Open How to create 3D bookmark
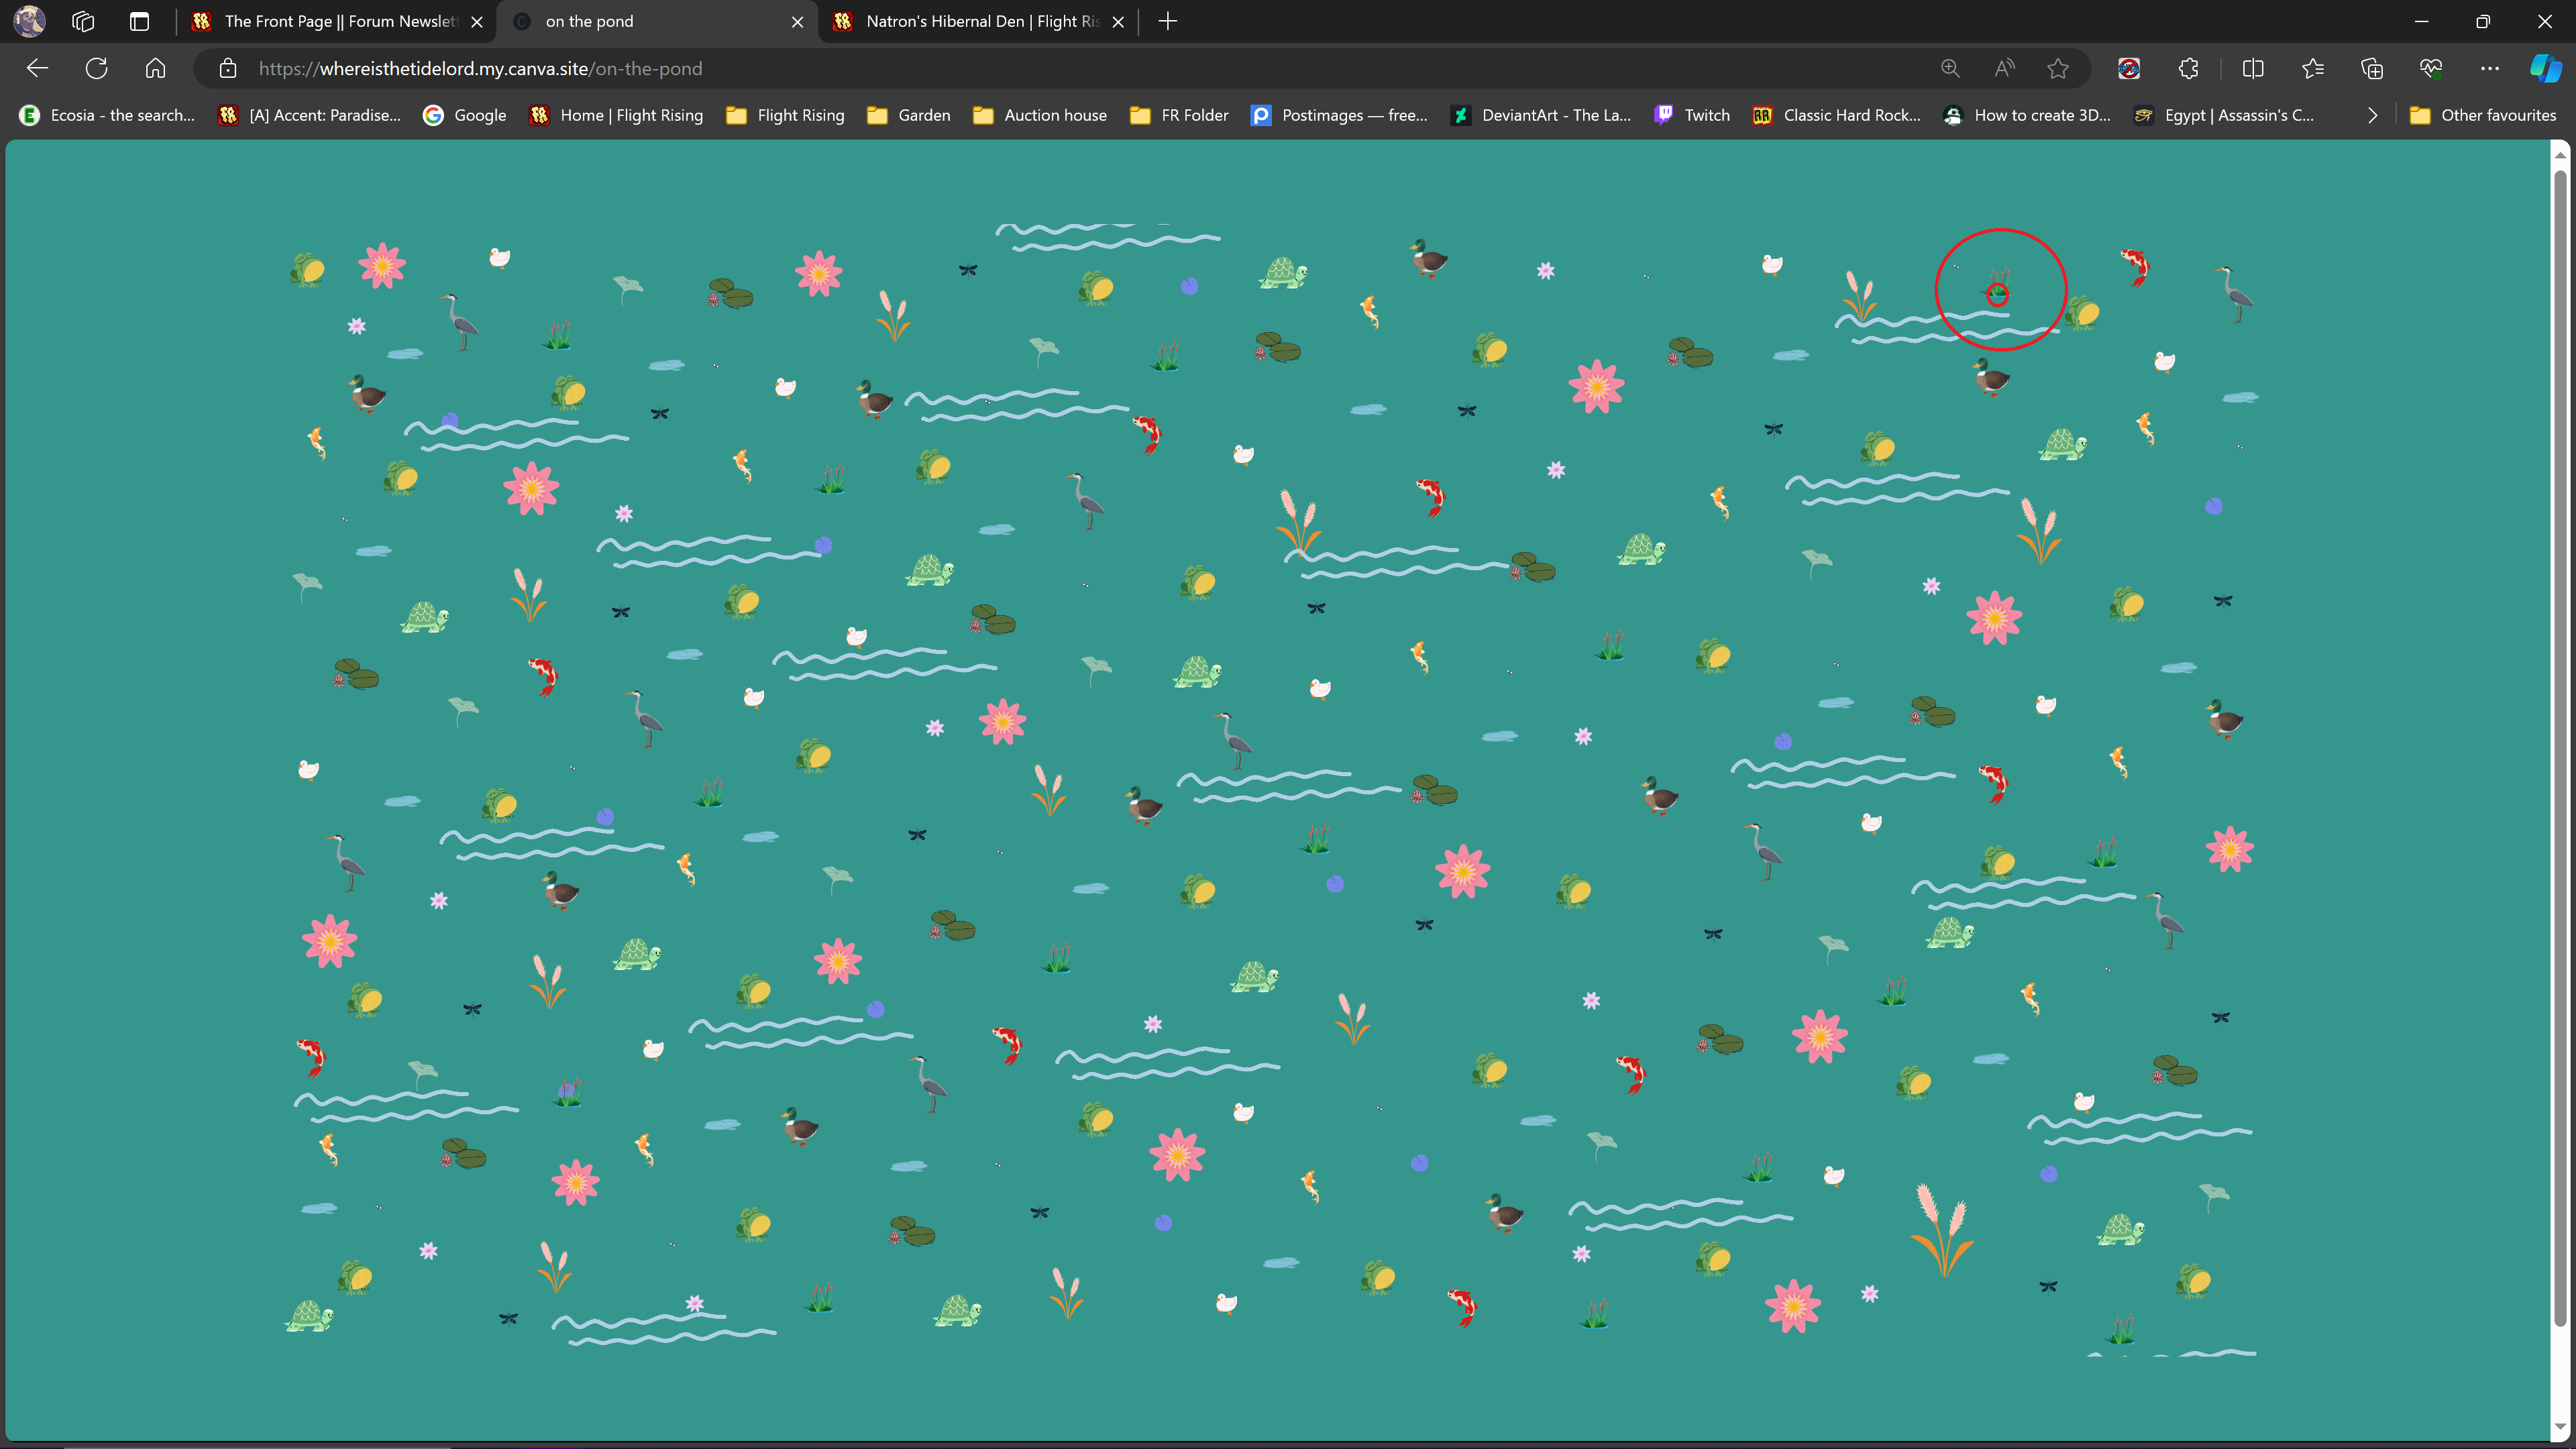Screen dimensions: 2576x1449 [x=2027, y=115]
